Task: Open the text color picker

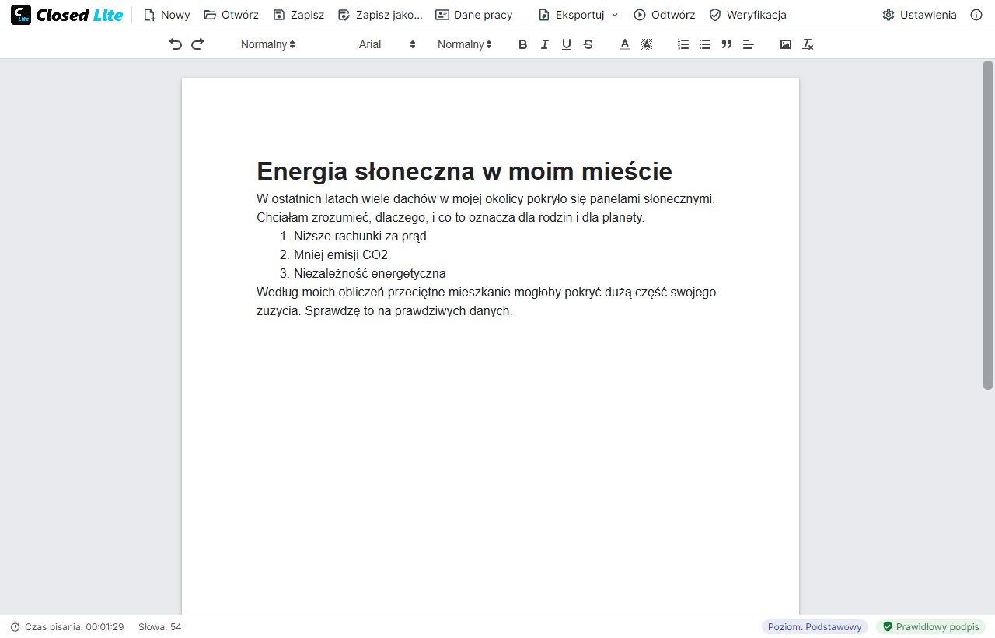Action: tap(624, 44)
